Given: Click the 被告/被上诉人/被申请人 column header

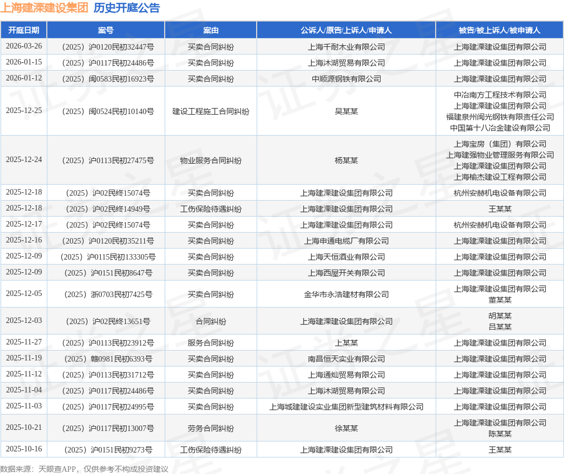Looking at the screenshot, I should (500, 30).
